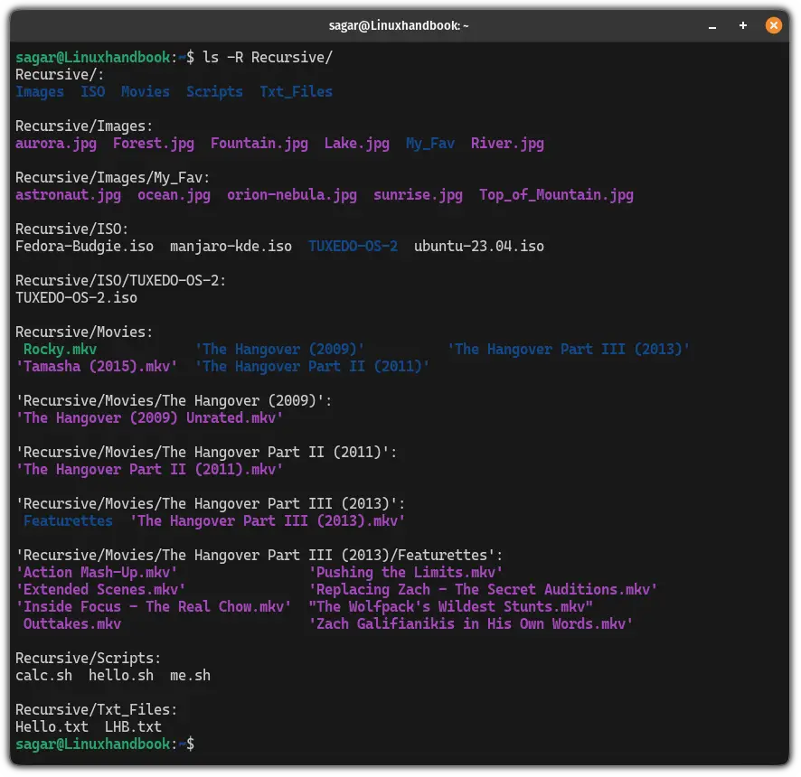Click the TUXEDO-OS-2 folder name
Viewport: 801px width, 777px height.
pos(353,246)
